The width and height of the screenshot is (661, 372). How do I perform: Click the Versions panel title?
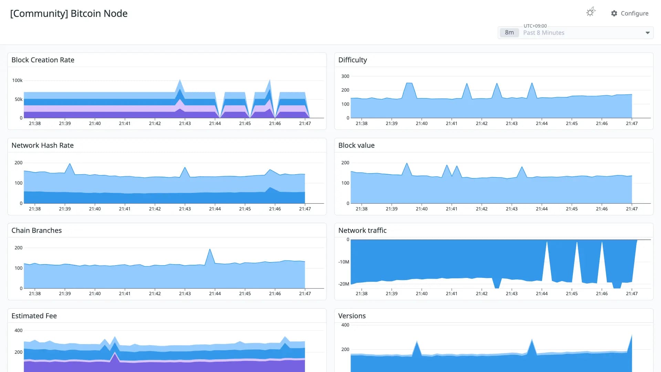[x=352, y=316]
